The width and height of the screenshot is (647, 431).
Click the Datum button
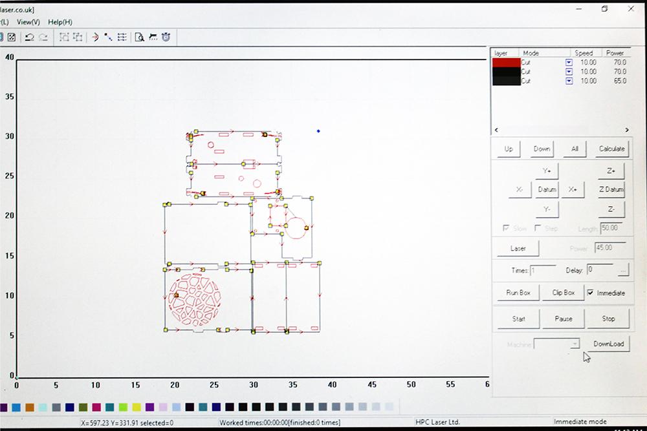pos(547,189)
